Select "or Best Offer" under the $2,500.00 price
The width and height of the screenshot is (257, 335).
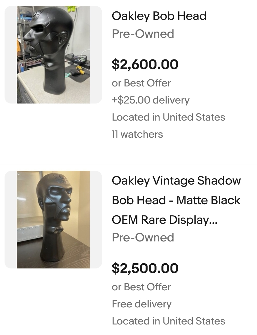(x=141, y=287)
